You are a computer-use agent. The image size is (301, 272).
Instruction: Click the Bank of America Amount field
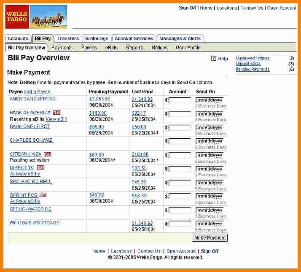tap(180, 114)
